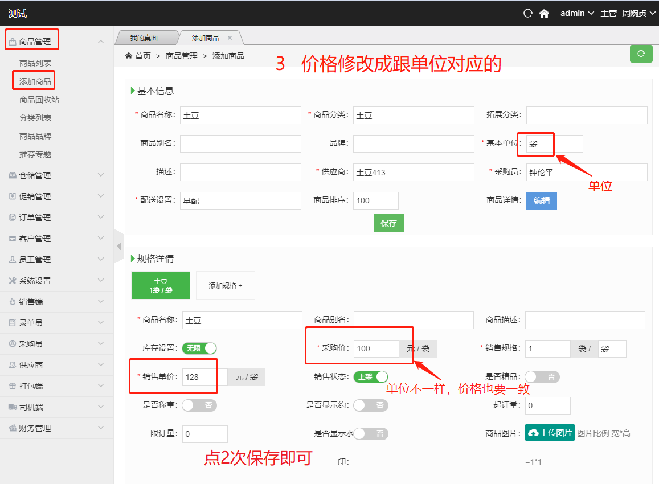The image size is (659, 484).
Task: Expand the 订单管理 menu section
Action: (x=56, y=218)
